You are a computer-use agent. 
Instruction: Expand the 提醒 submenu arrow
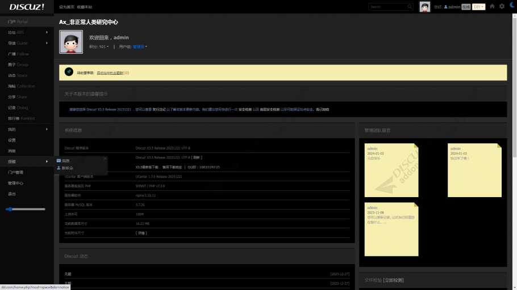pyautogui.click(x=47, y=161)
